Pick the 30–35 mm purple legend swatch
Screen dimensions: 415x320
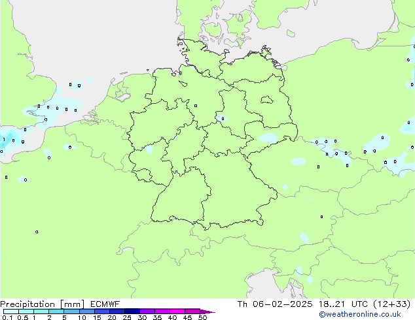pos(147,312)
